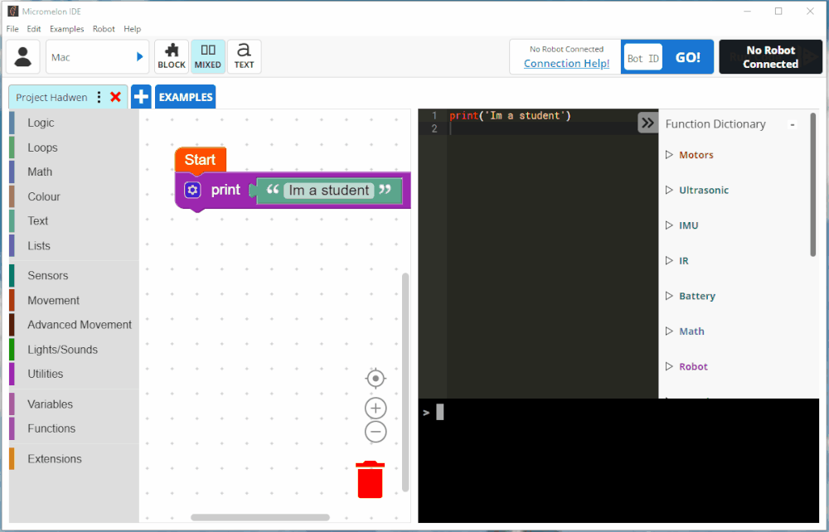Click the blue plus to add a project tab
This screenshot has width=829, height=532.
coord(141,96)
